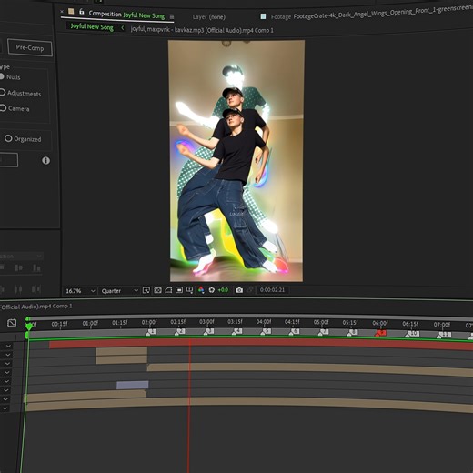Click the Region of Interest icon
Image resolution: width=473 pixels, height=473 pixels.
pyautogui.click(x=179, y=290)
